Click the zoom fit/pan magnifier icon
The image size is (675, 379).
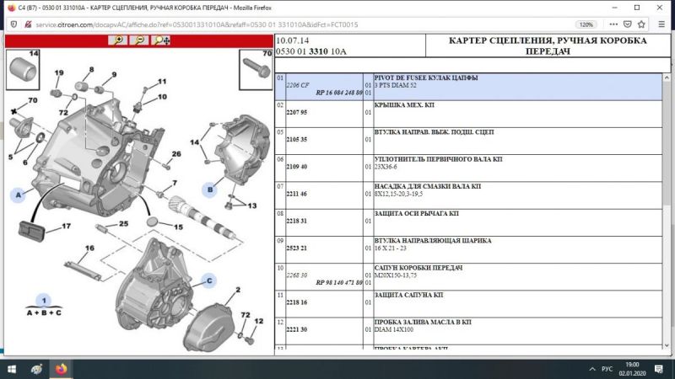click(161, 40)
